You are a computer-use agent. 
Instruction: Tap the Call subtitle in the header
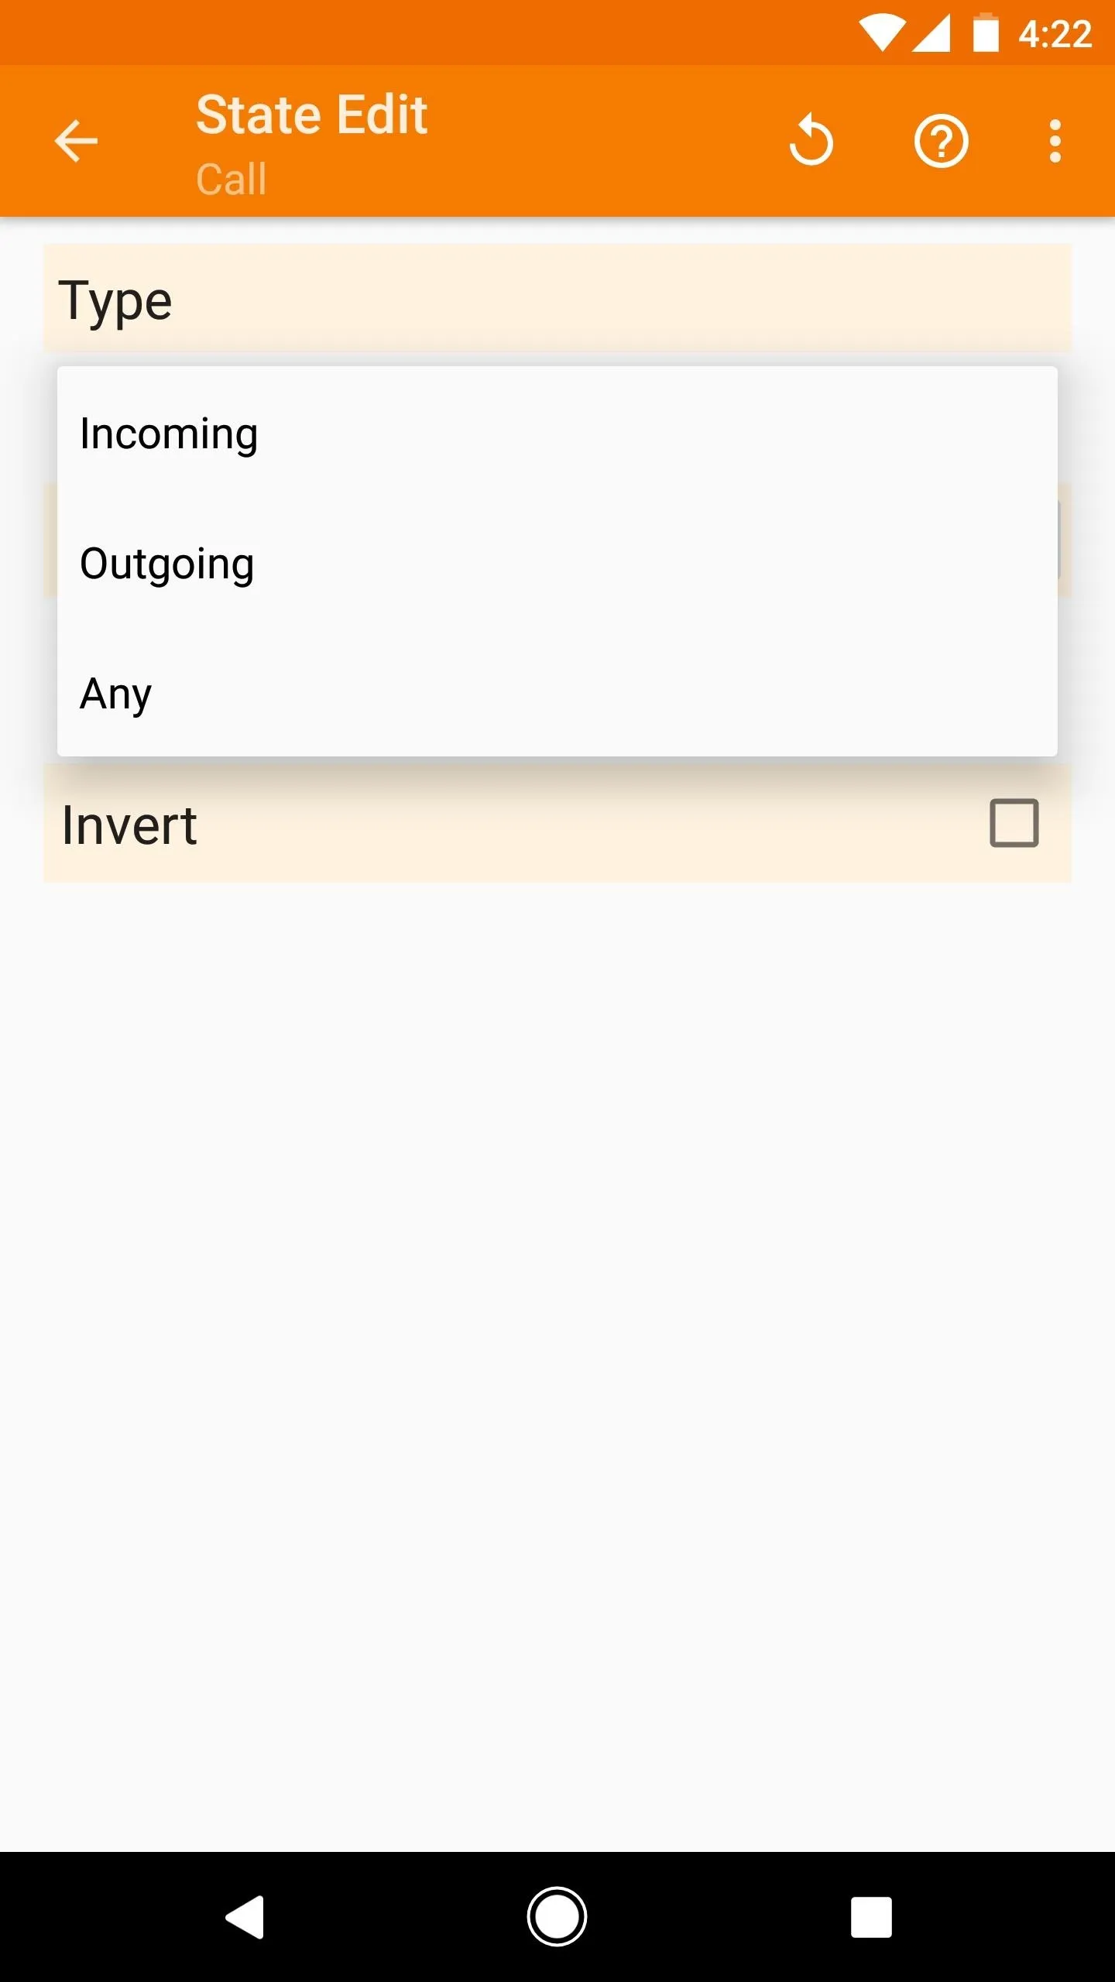pyautogui.click(x=231, y=180)
